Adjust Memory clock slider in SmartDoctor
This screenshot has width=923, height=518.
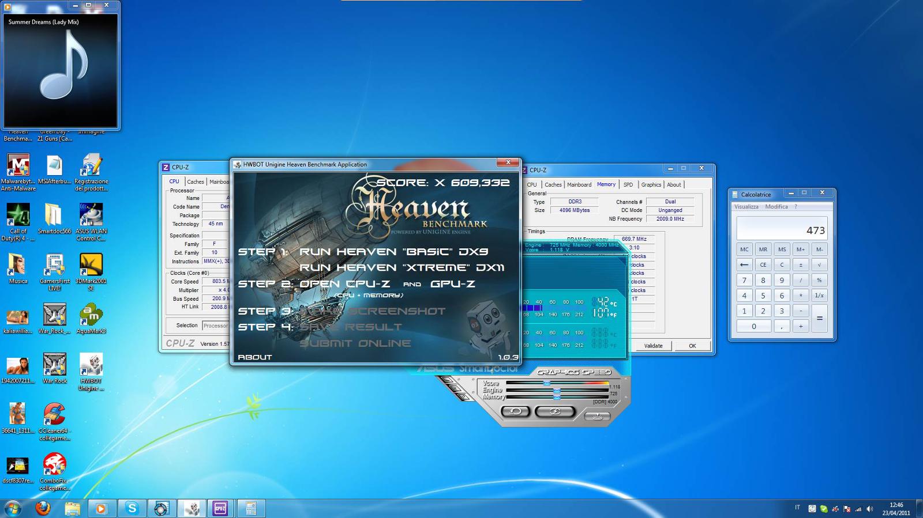[557, 397]
